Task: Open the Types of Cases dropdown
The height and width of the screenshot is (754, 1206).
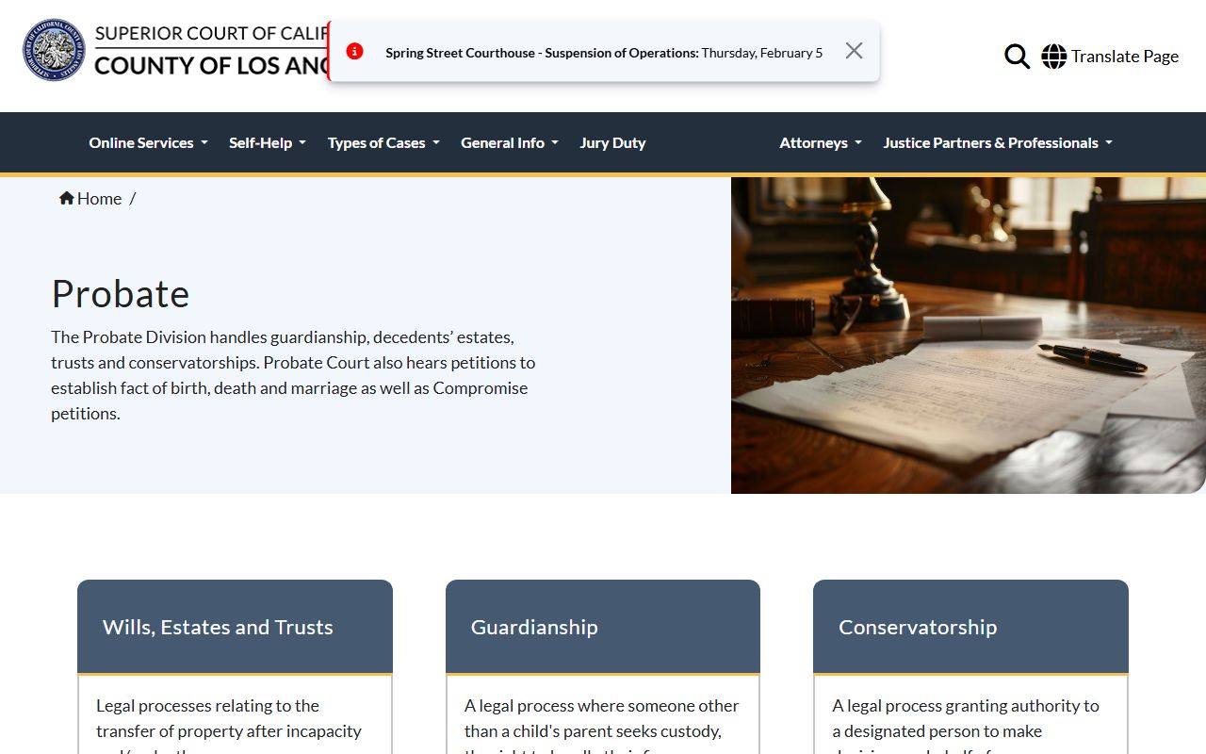Action: tap(383, 143)
